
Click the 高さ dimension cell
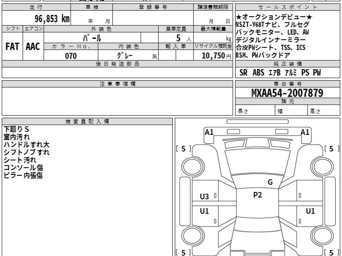tap(324, 110)
